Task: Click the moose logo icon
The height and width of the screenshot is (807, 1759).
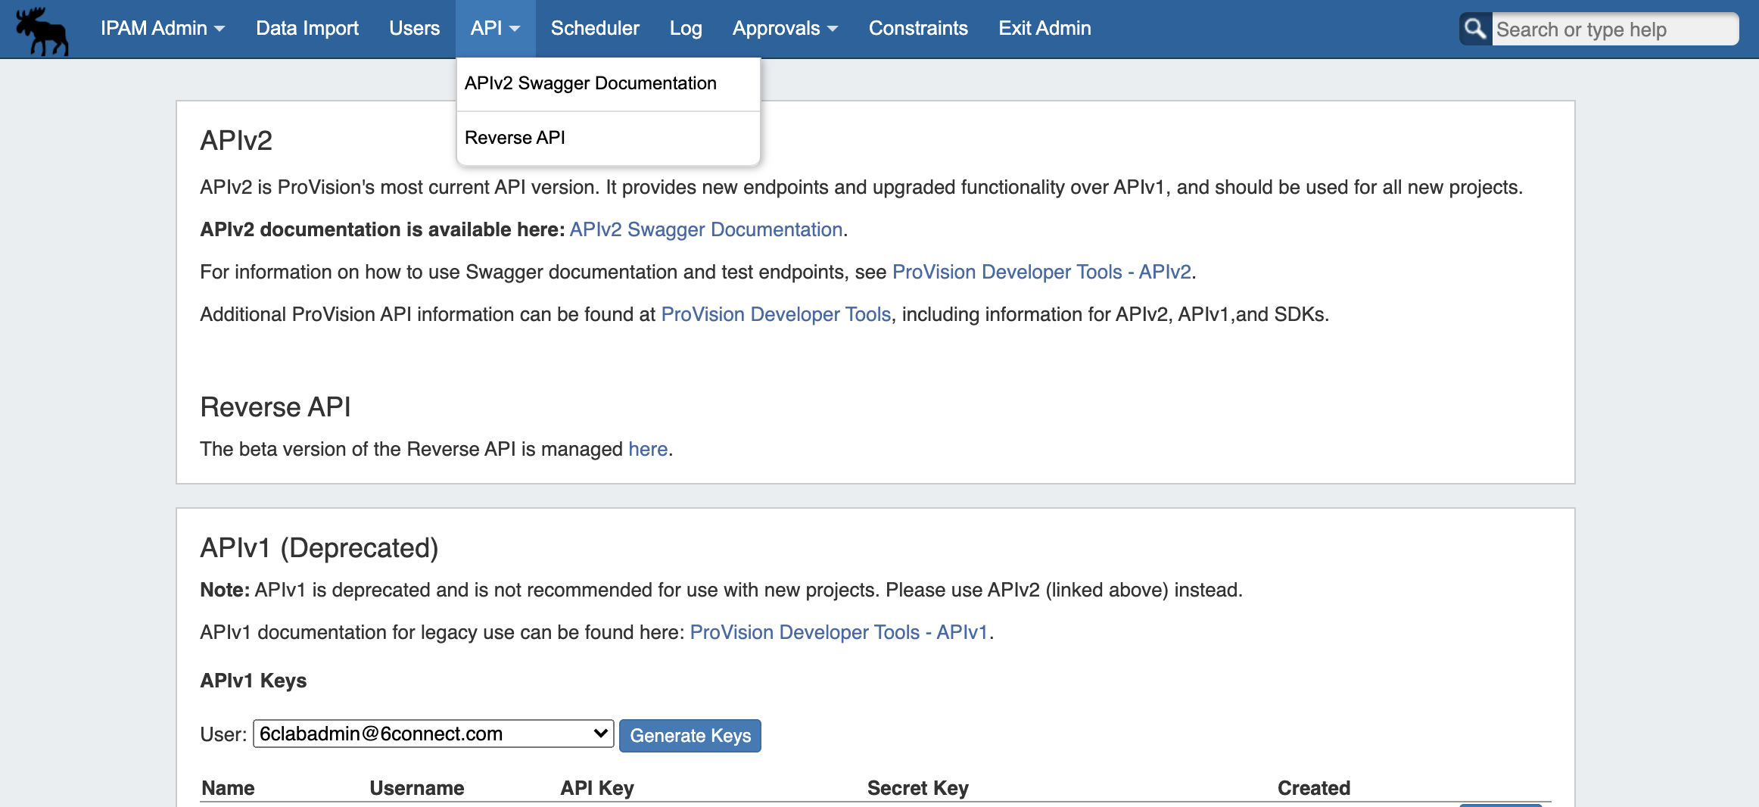Action: [42, 30]
